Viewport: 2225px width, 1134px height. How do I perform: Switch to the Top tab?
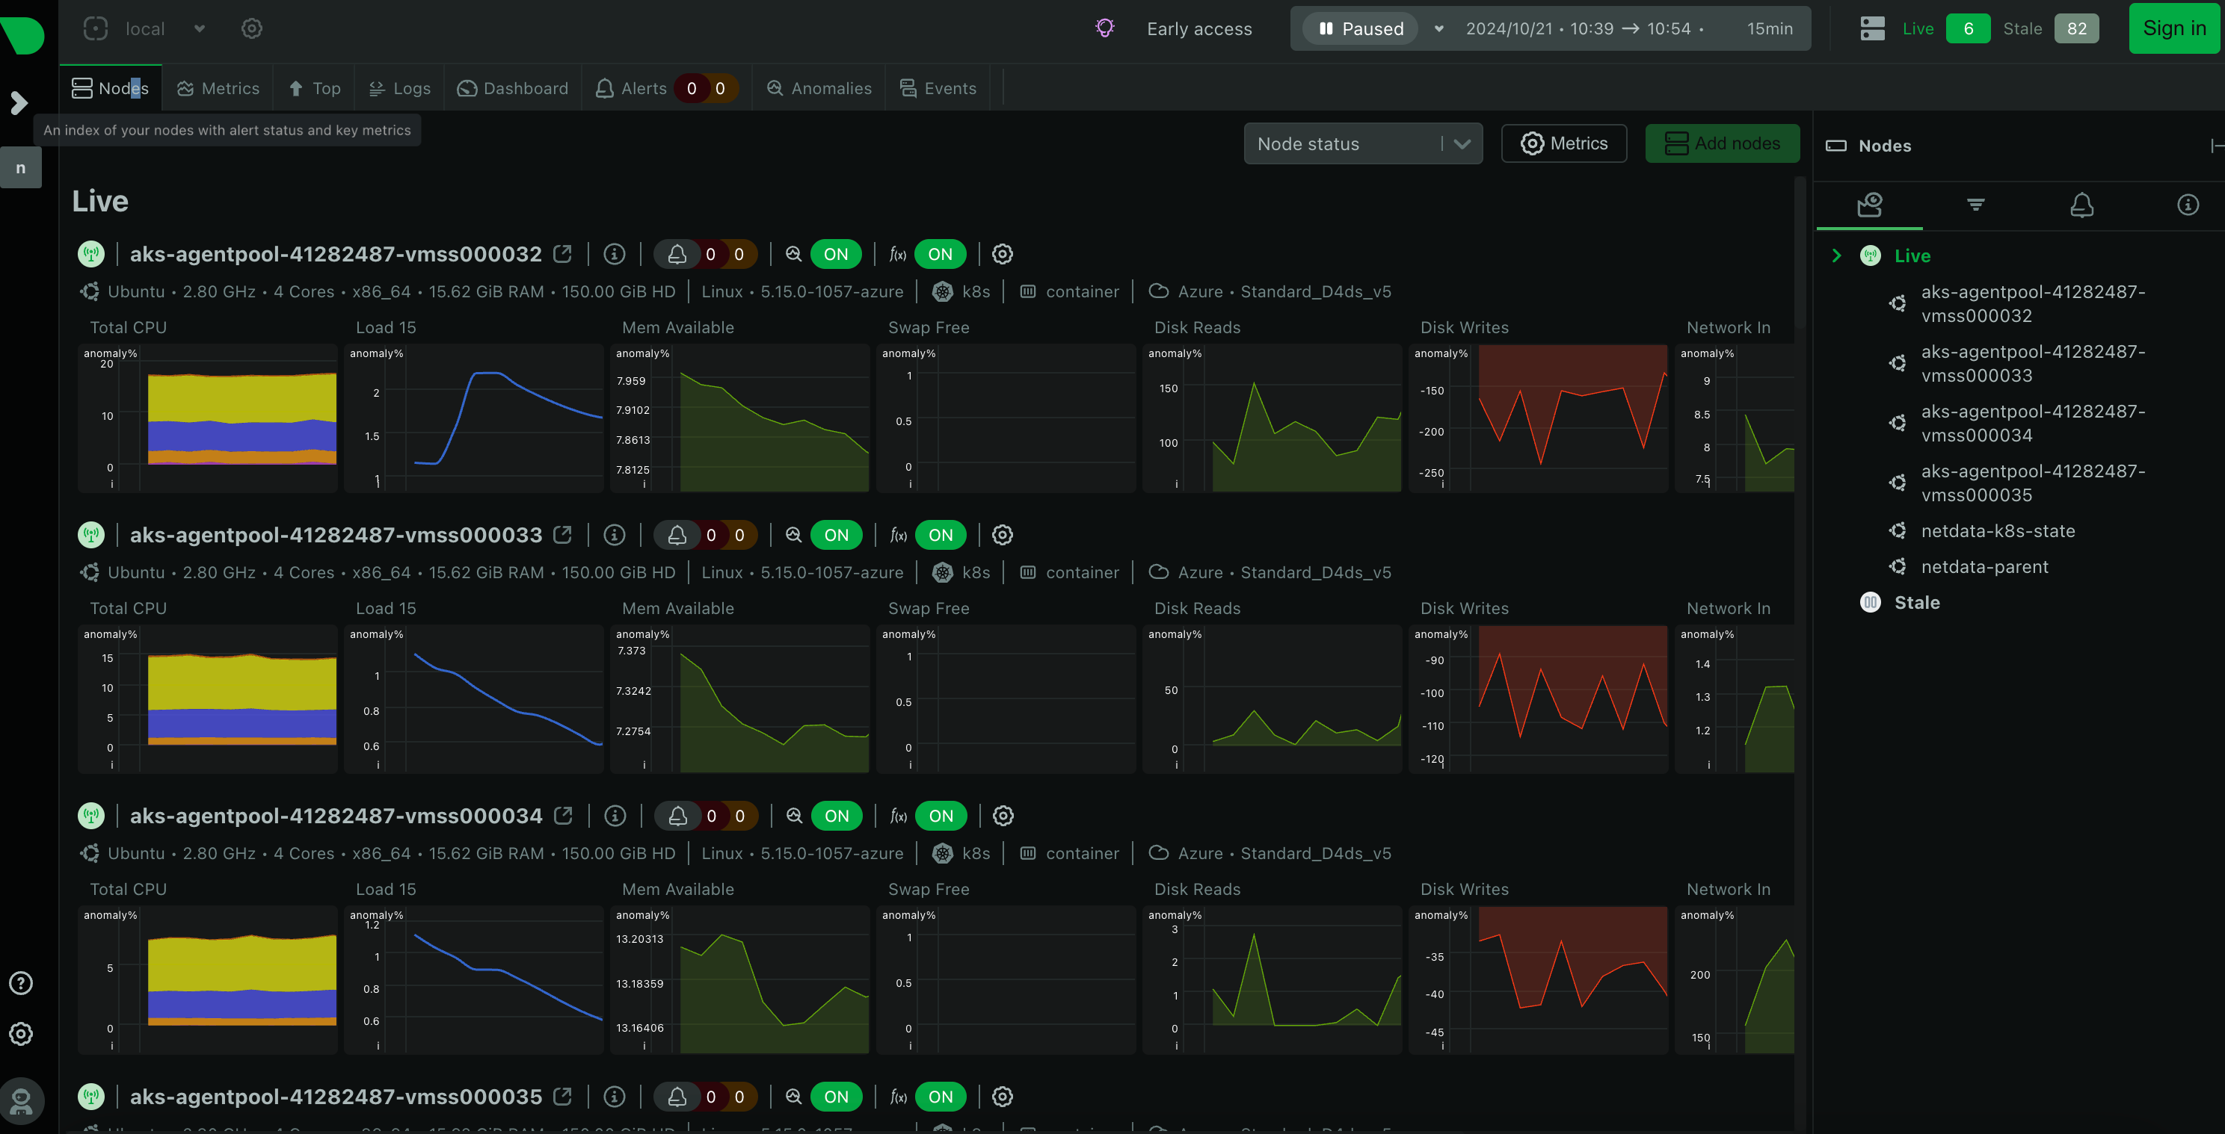pyautogui.click(x=315, y=88)
